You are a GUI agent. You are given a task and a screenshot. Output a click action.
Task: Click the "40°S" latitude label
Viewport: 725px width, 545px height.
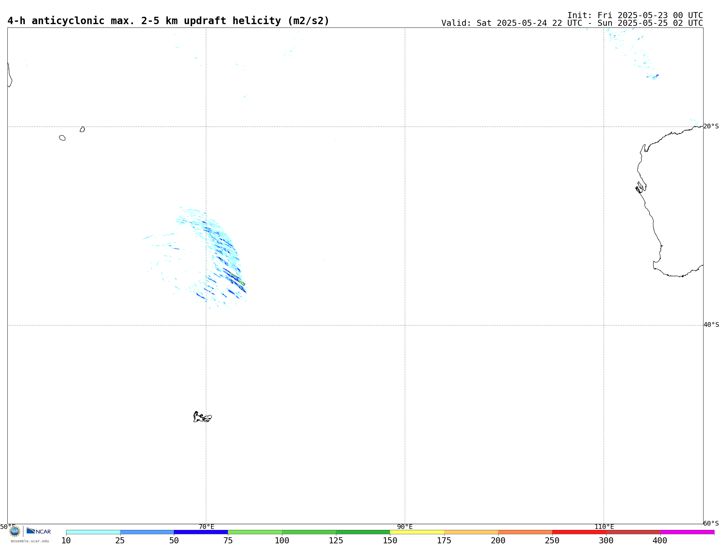(x=711, y=325)
